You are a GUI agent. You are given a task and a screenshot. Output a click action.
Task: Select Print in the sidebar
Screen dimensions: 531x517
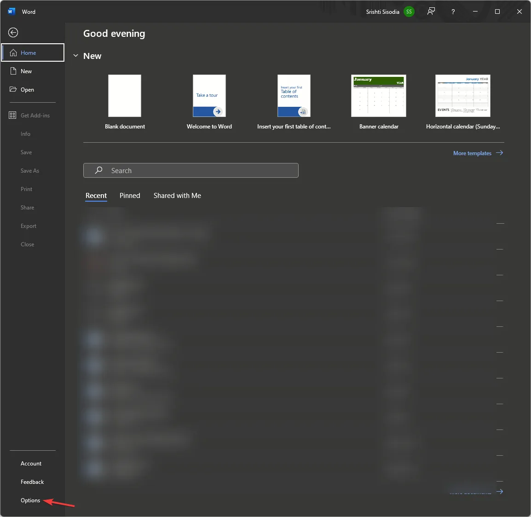tap(26, 189)
